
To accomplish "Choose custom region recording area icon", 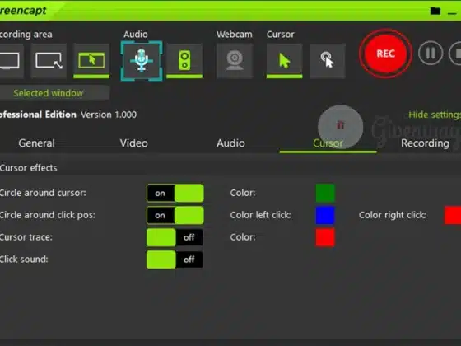I will click(49, 61).
